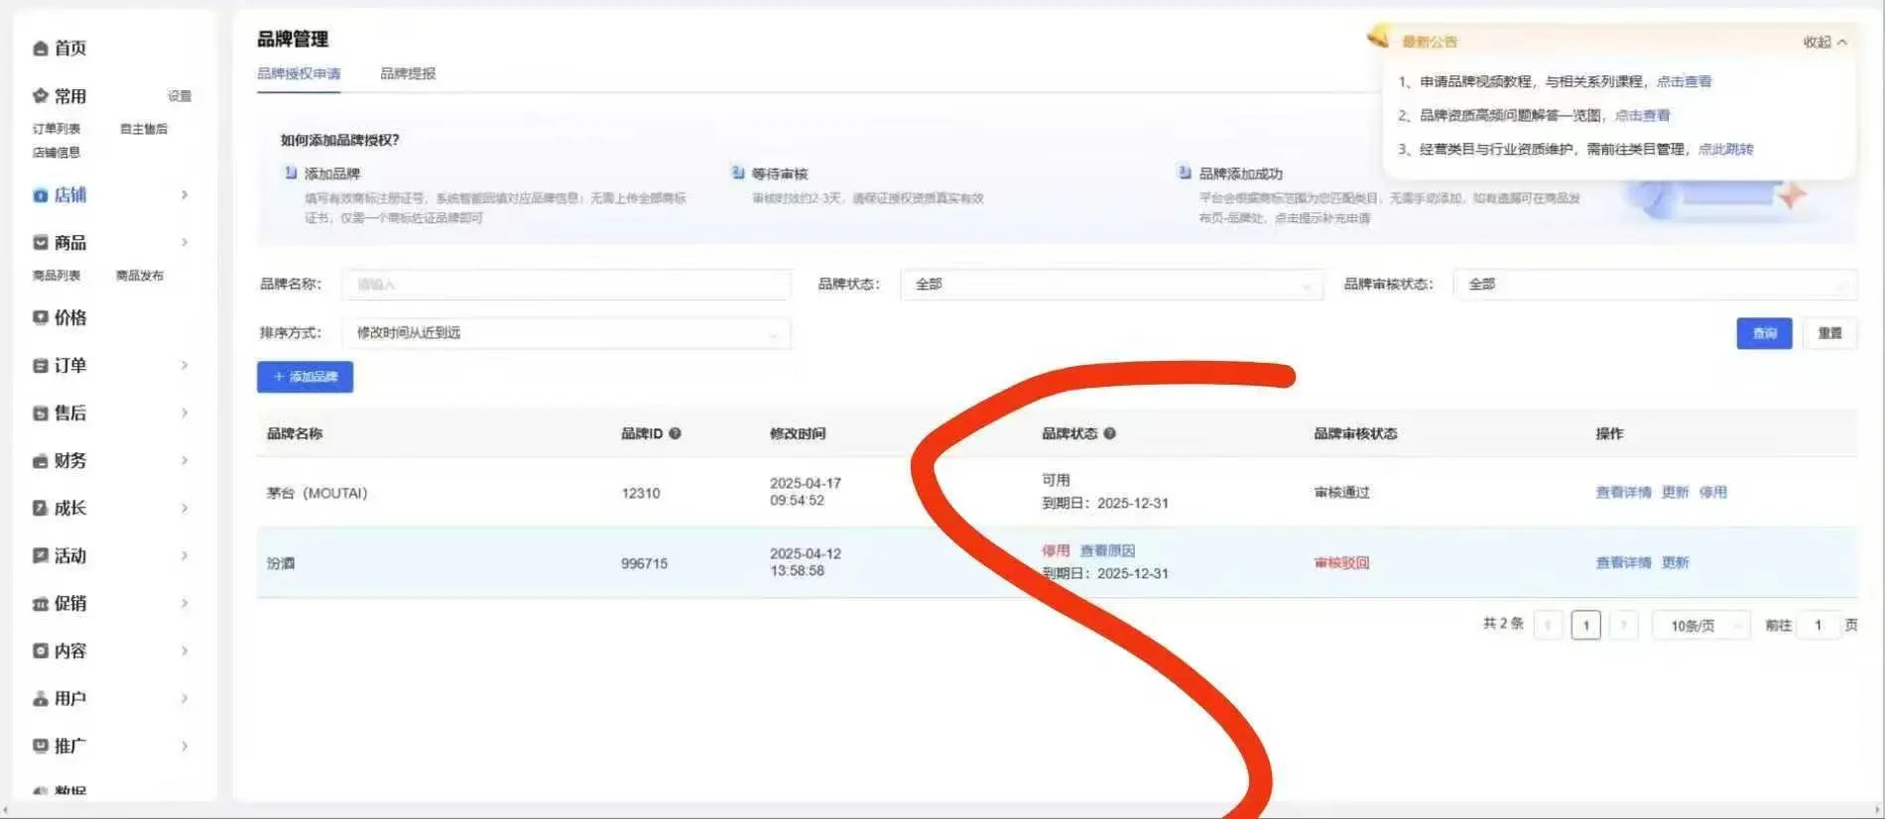1885x819 pixels.
Task: Click the 商品 products icon
Action: tap(40, 243)
